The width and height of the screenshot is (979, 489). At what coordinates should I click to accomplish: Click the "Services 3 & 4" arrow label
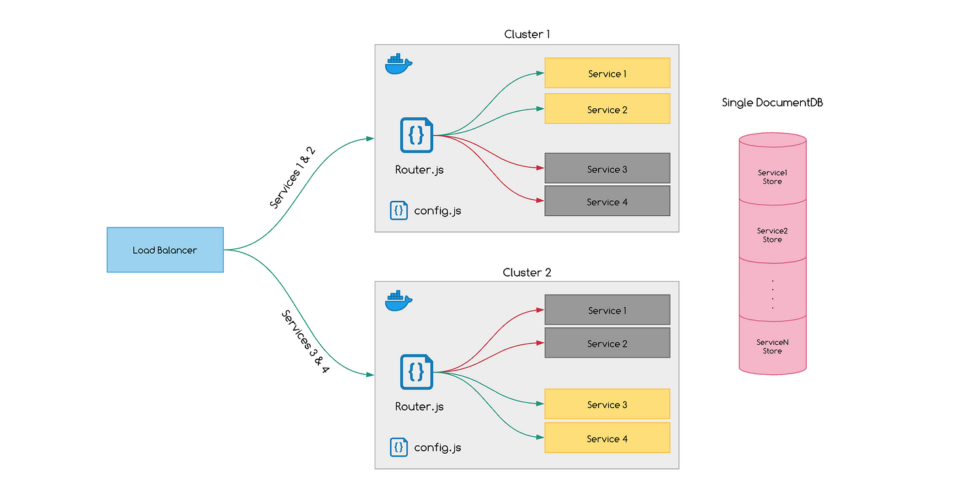coord(305,342)
